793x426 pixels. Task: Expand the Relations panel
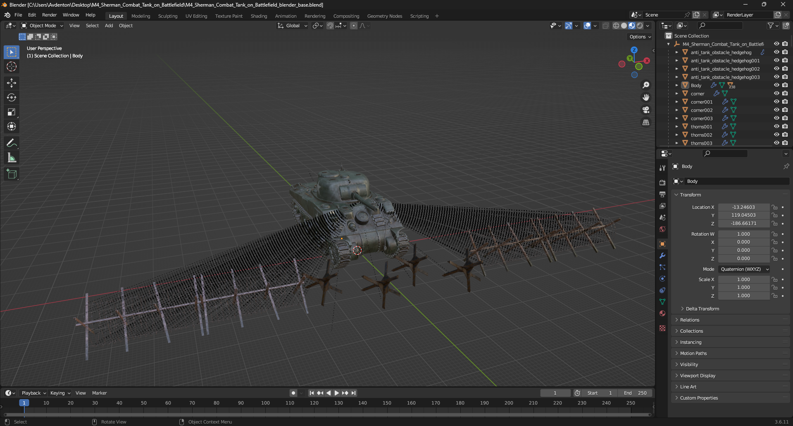(689, 320)
